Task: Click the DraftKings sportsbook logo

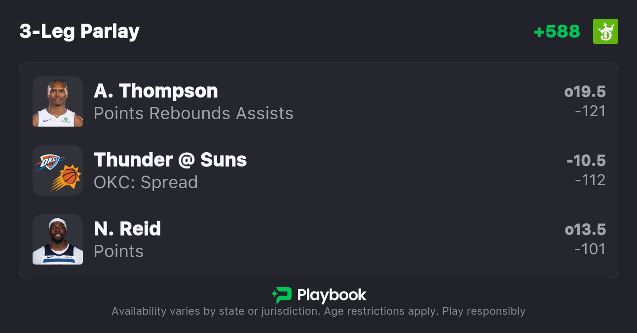Action: coord(605,32)
